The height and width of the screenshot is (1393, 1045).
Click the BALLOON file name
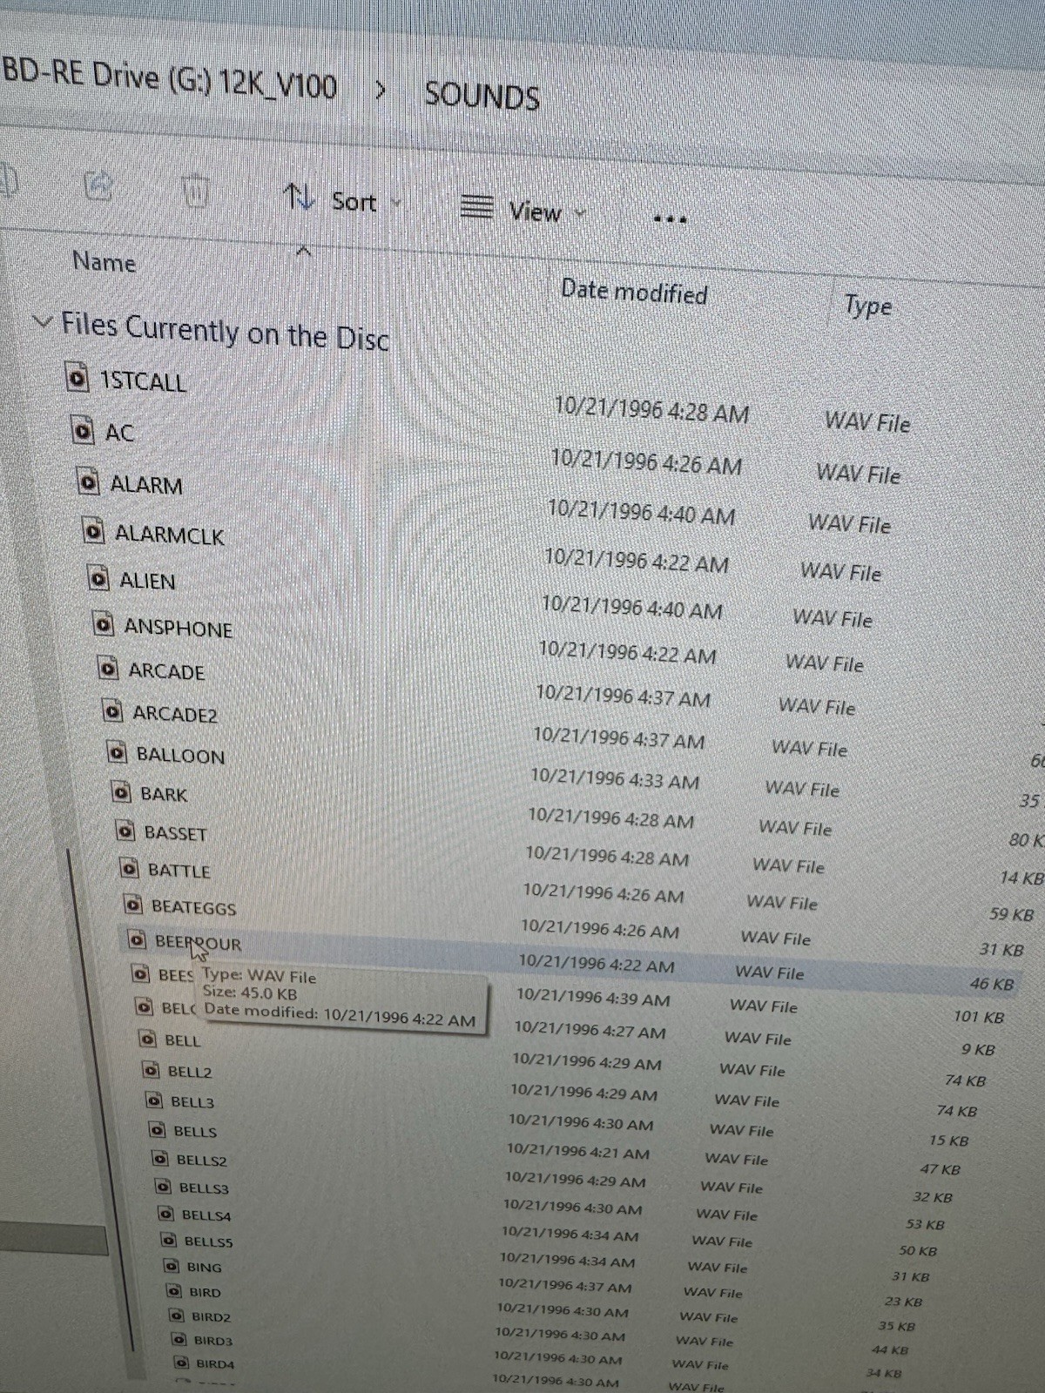181,755
